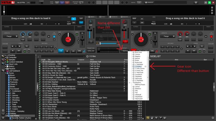Toggle the right deck loop AUTO button
The image size is (216, 121).
click(x=200, y=52)
